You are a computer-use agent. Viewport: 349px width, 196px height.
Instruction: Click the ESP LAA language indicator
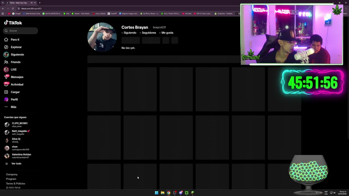tap(326, 193)
